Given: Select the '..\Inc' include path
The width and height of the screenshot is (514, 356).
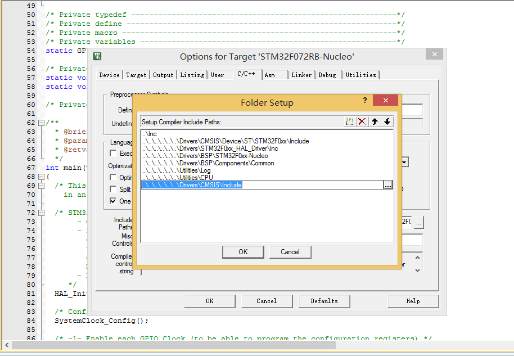Looking at the screenshot, I should (x=150, y=134).
